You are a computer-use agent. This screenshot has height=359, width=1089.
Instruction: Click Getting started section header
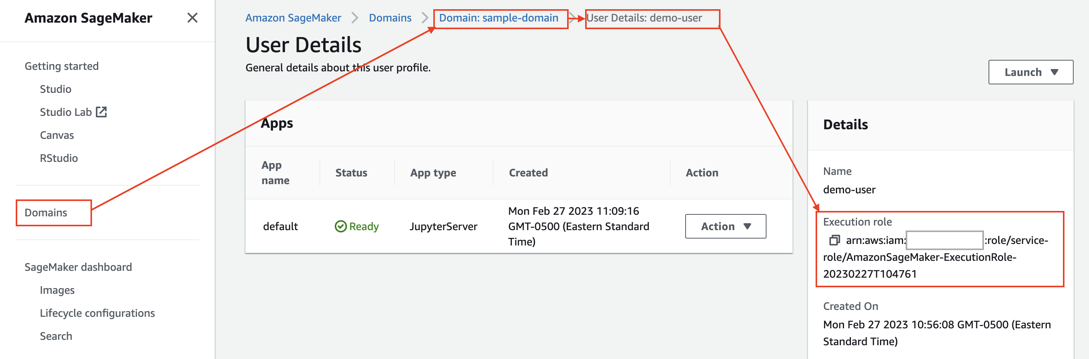pos(61,66)
